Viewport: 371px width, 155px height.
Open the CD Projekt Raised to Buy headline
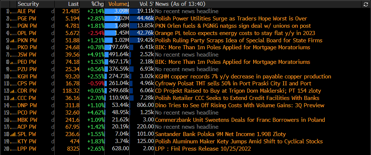click(x=238, y=91)
